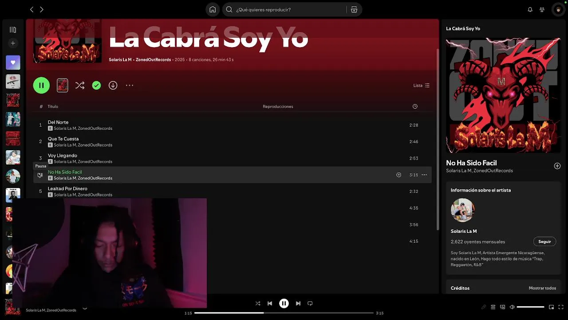Open the profile avatar menu

(x=558, y=9)
